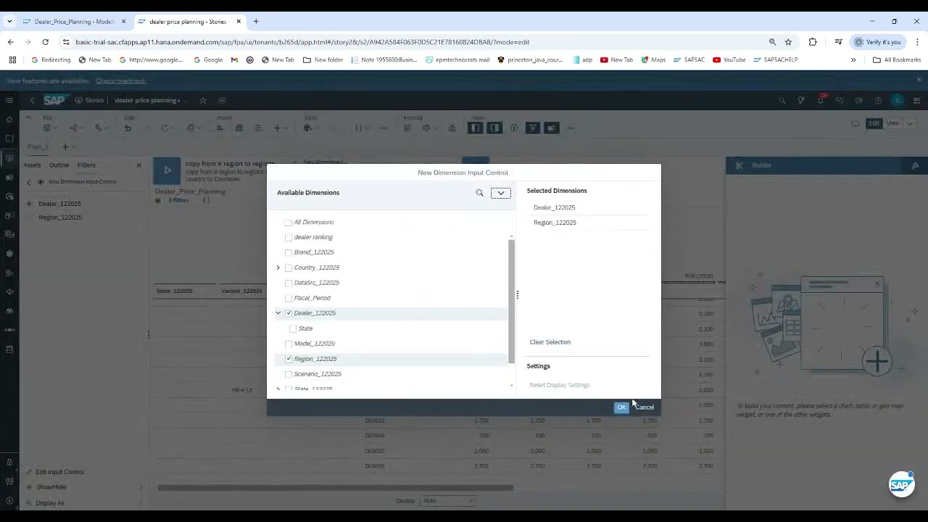Collapse the Dealer_122025 dimension node
The image size is (928, 522).
(x=278, y=313)
